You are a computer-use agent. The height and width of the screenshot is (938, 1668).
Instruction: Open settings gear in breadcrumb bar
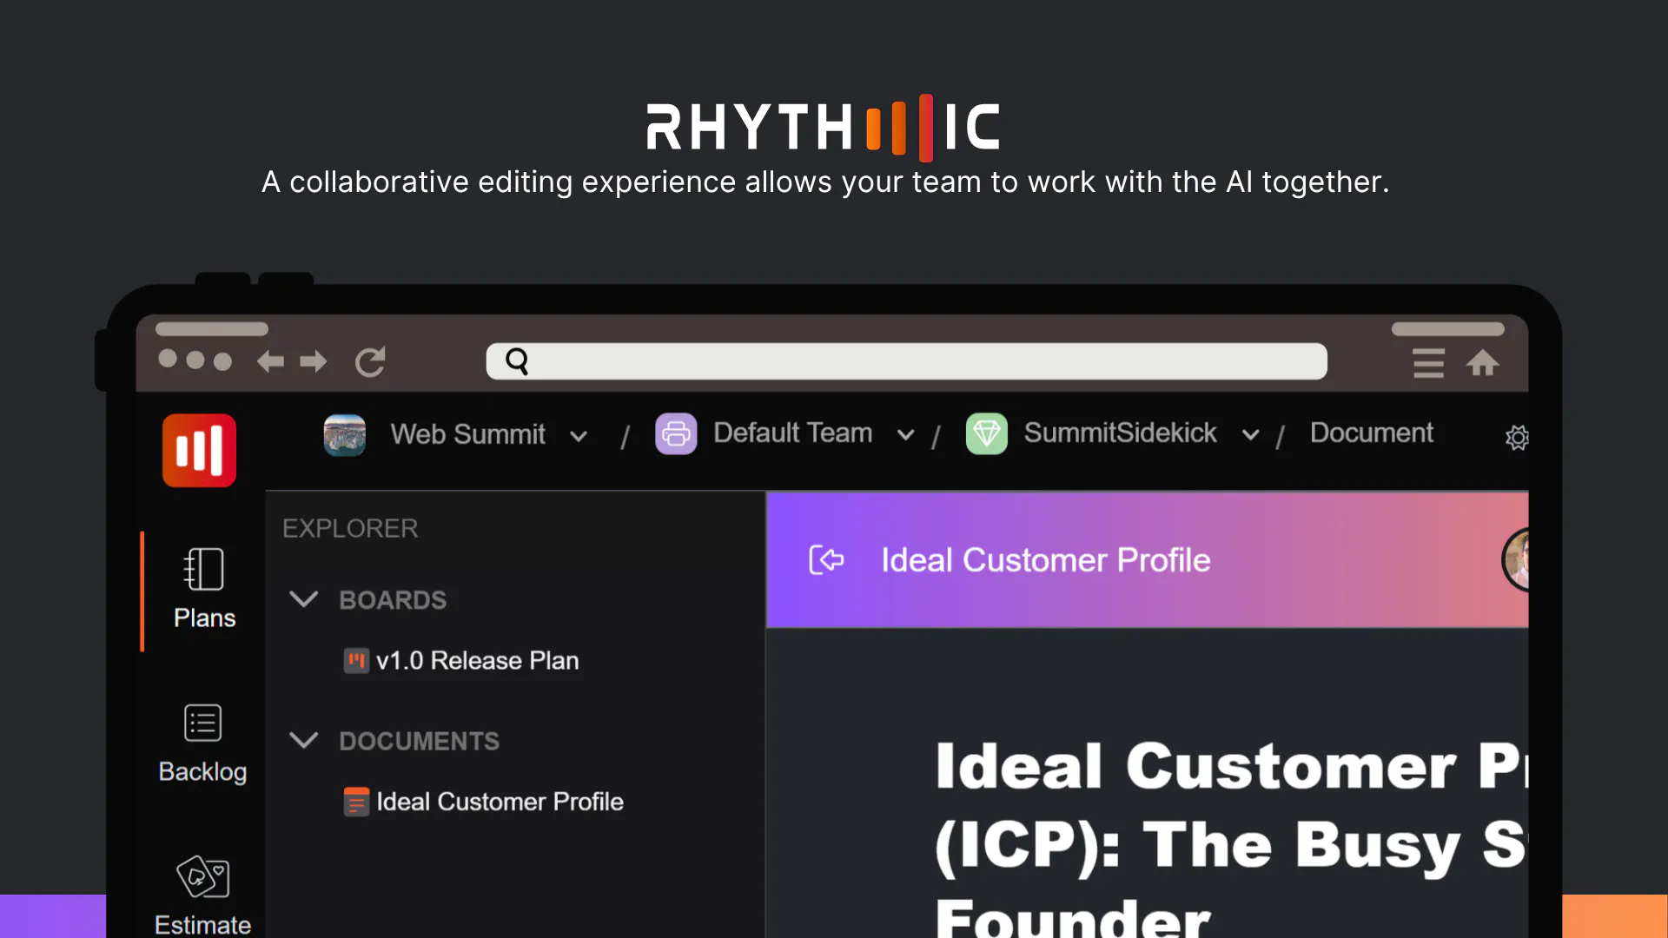click(1517, 438)
